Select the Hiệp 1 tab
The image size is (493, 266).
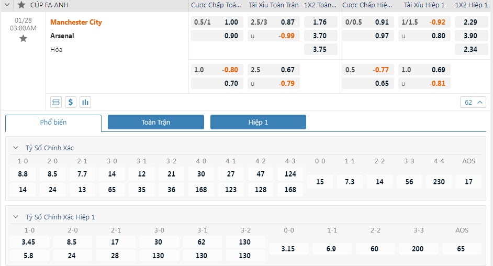coord(258,123)
